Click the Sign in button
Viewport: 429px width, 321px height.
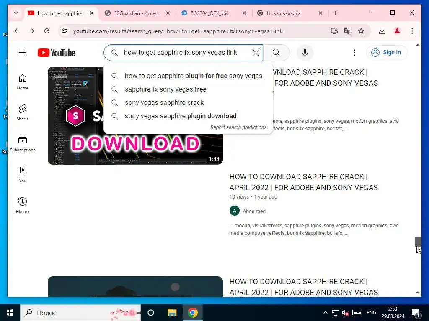387,52
